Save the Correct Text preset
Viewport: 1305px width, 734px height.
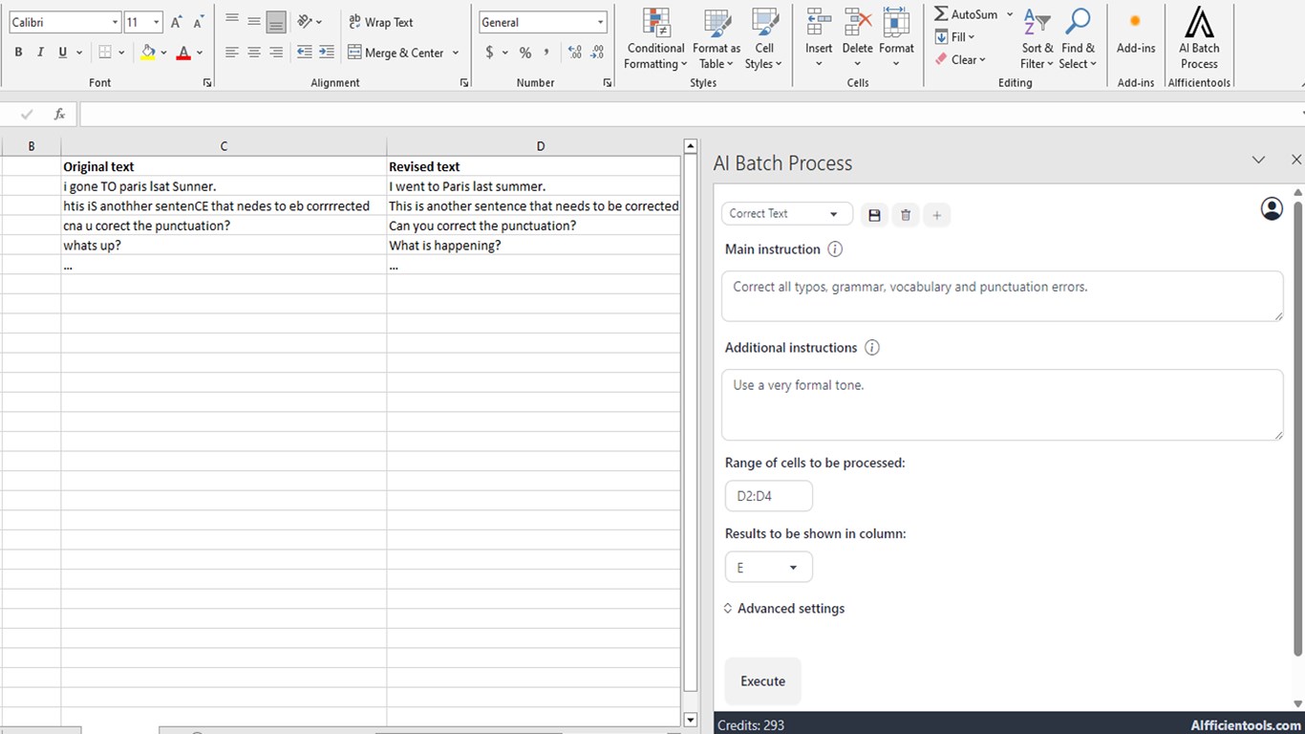[x=874, y=215]
